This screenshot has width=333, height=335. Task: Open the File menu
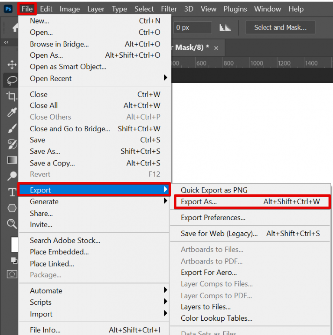tap(27, 9)
